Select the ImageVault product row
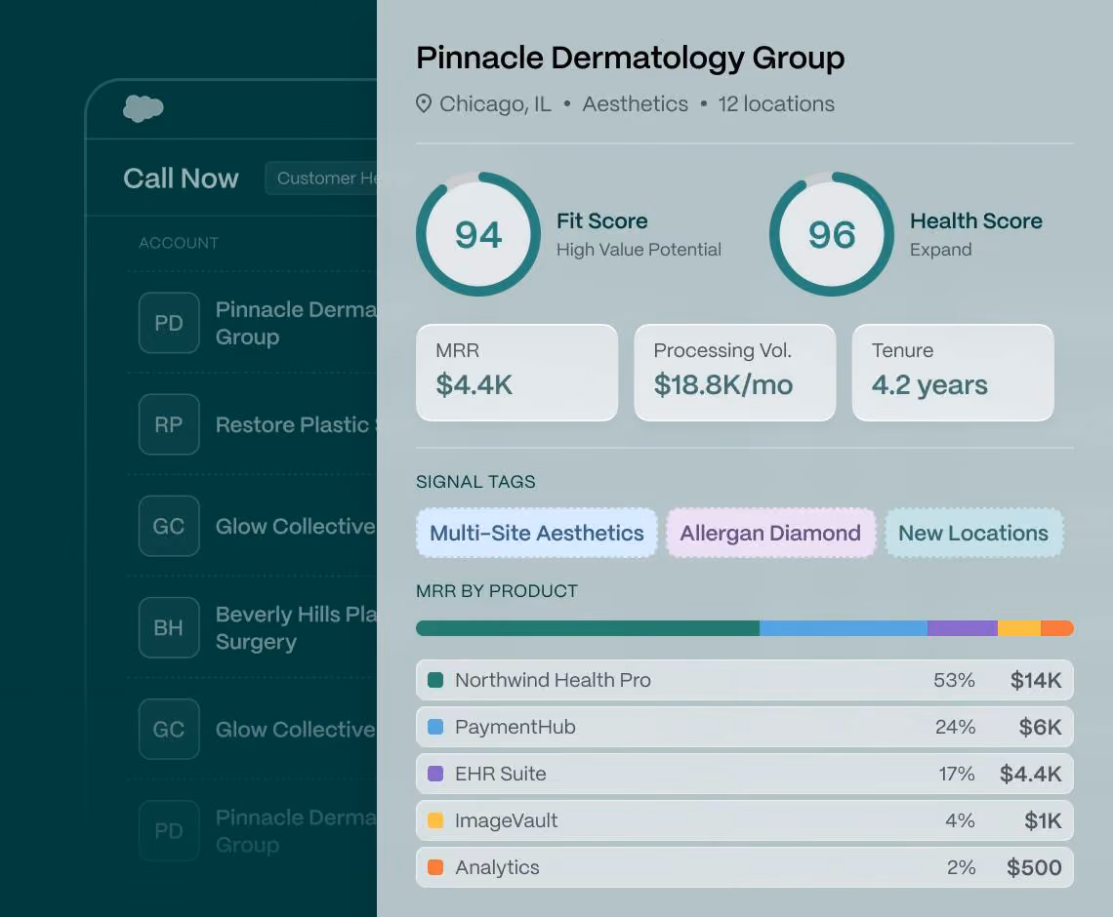The height and width of the screenshot is (917, 1113). click(745, 820)
